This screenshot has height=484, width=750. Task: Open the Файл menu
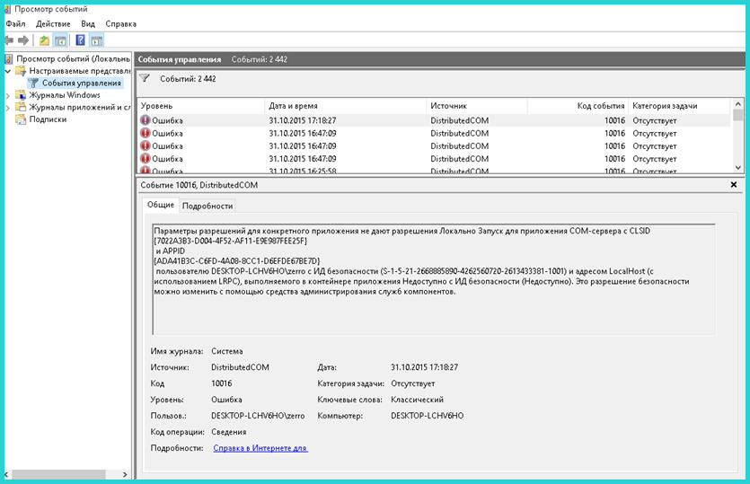pos(15,23)
